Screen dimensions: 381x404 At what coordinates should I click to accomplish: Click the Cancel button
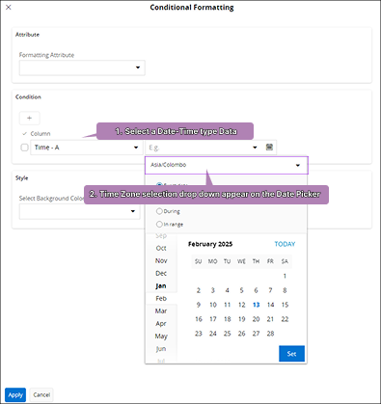[x=41, y=394]
